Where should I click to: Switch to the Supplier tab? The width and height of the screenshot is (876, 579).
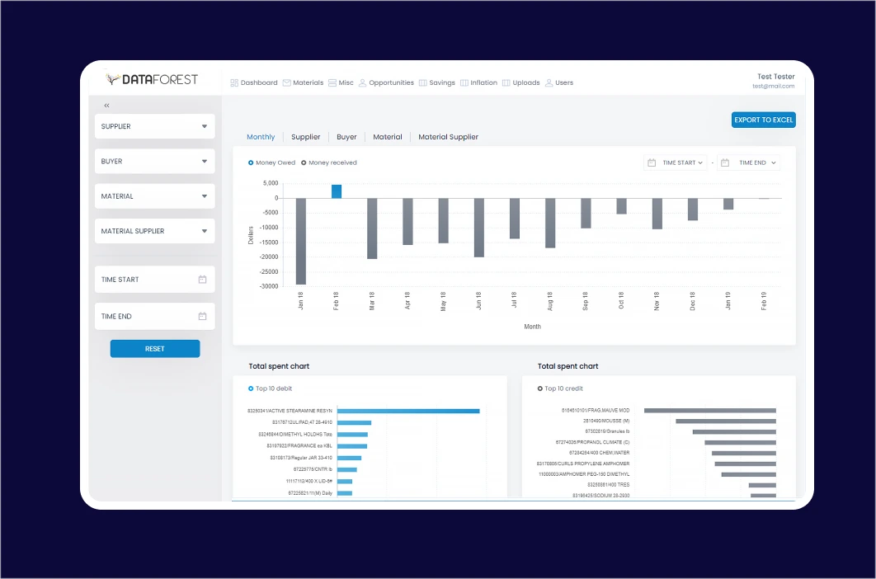pos(305,137)
